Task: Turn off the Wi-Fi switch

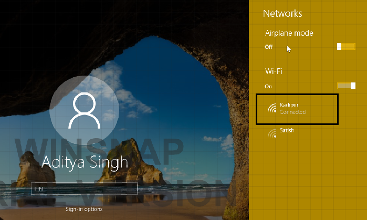Action: tap(346, 86)
